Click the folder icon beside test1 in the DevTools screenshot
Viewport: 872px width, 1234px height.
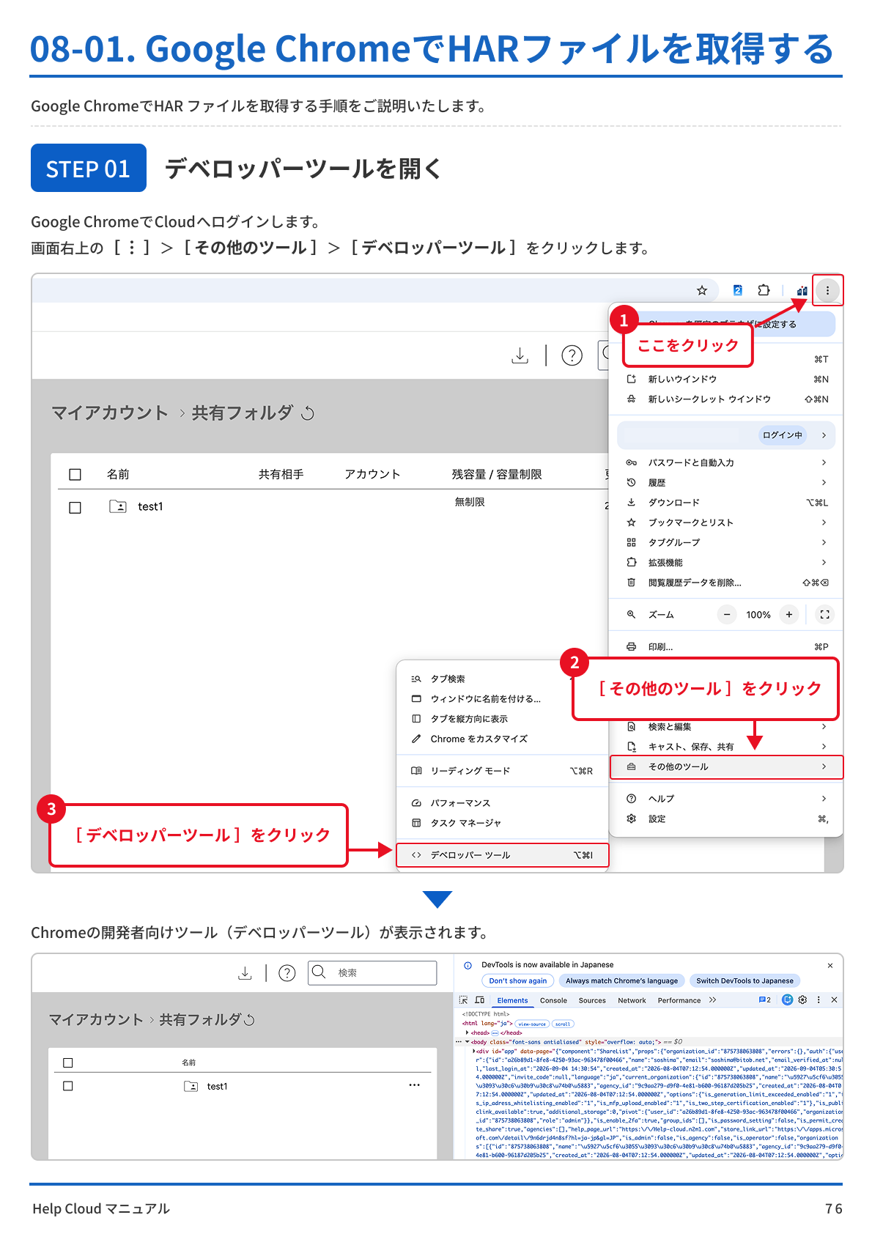point(191,1086)
